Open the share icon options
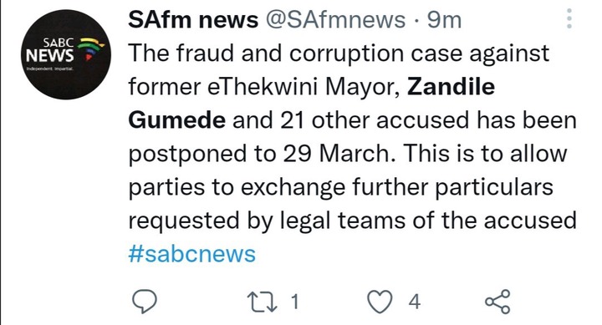The image size is (602, 325). [x=498, y=302]
